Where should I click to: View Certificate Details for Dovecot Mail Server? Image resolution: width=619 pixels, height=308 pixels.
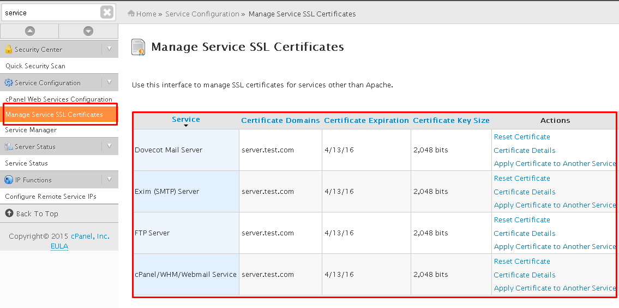click(525, 150)
